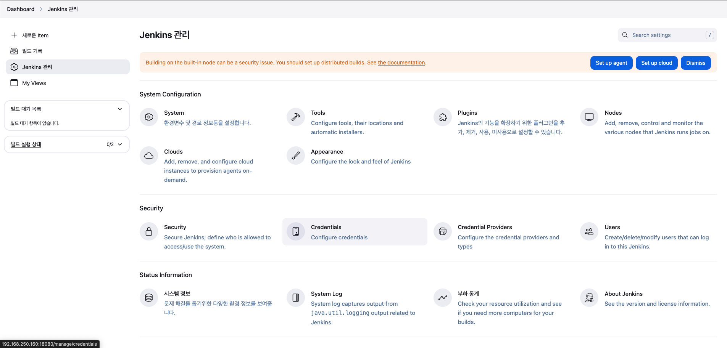Open the System gear icon

[149, 117]
